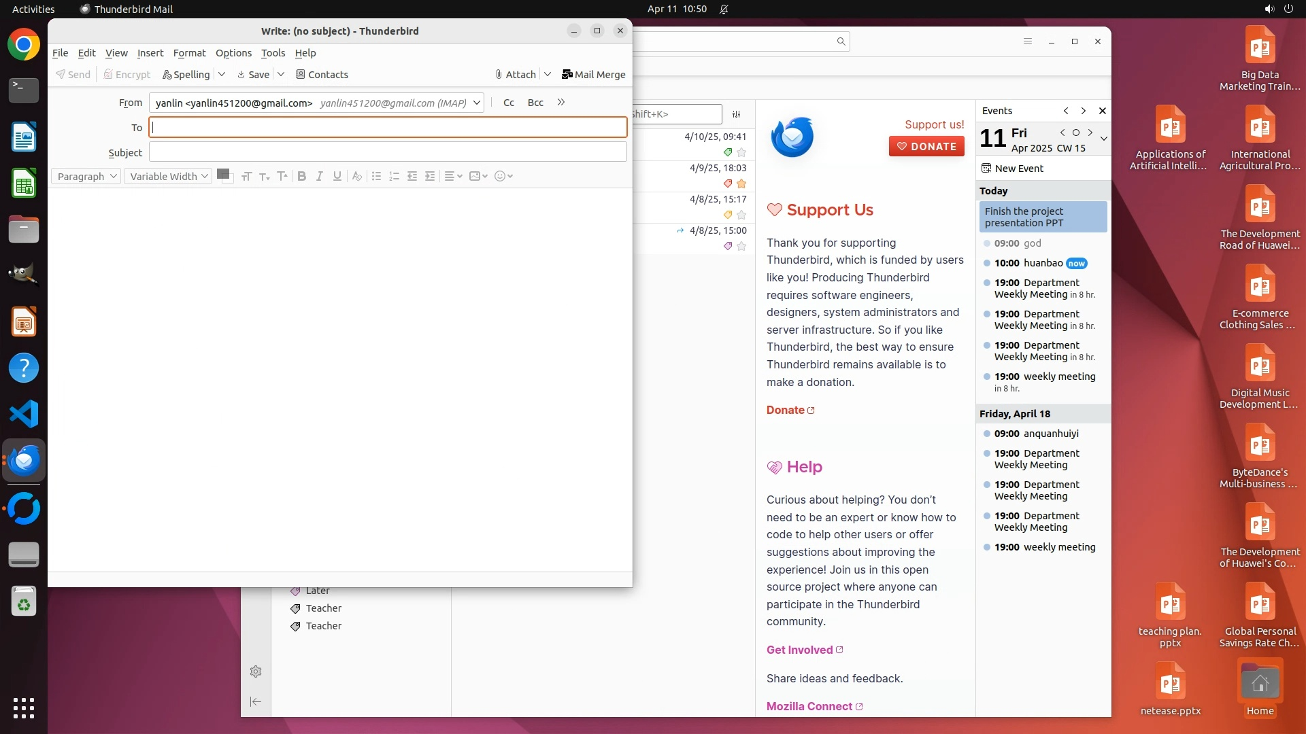Click the remove text styling icon

click(356, 176)
